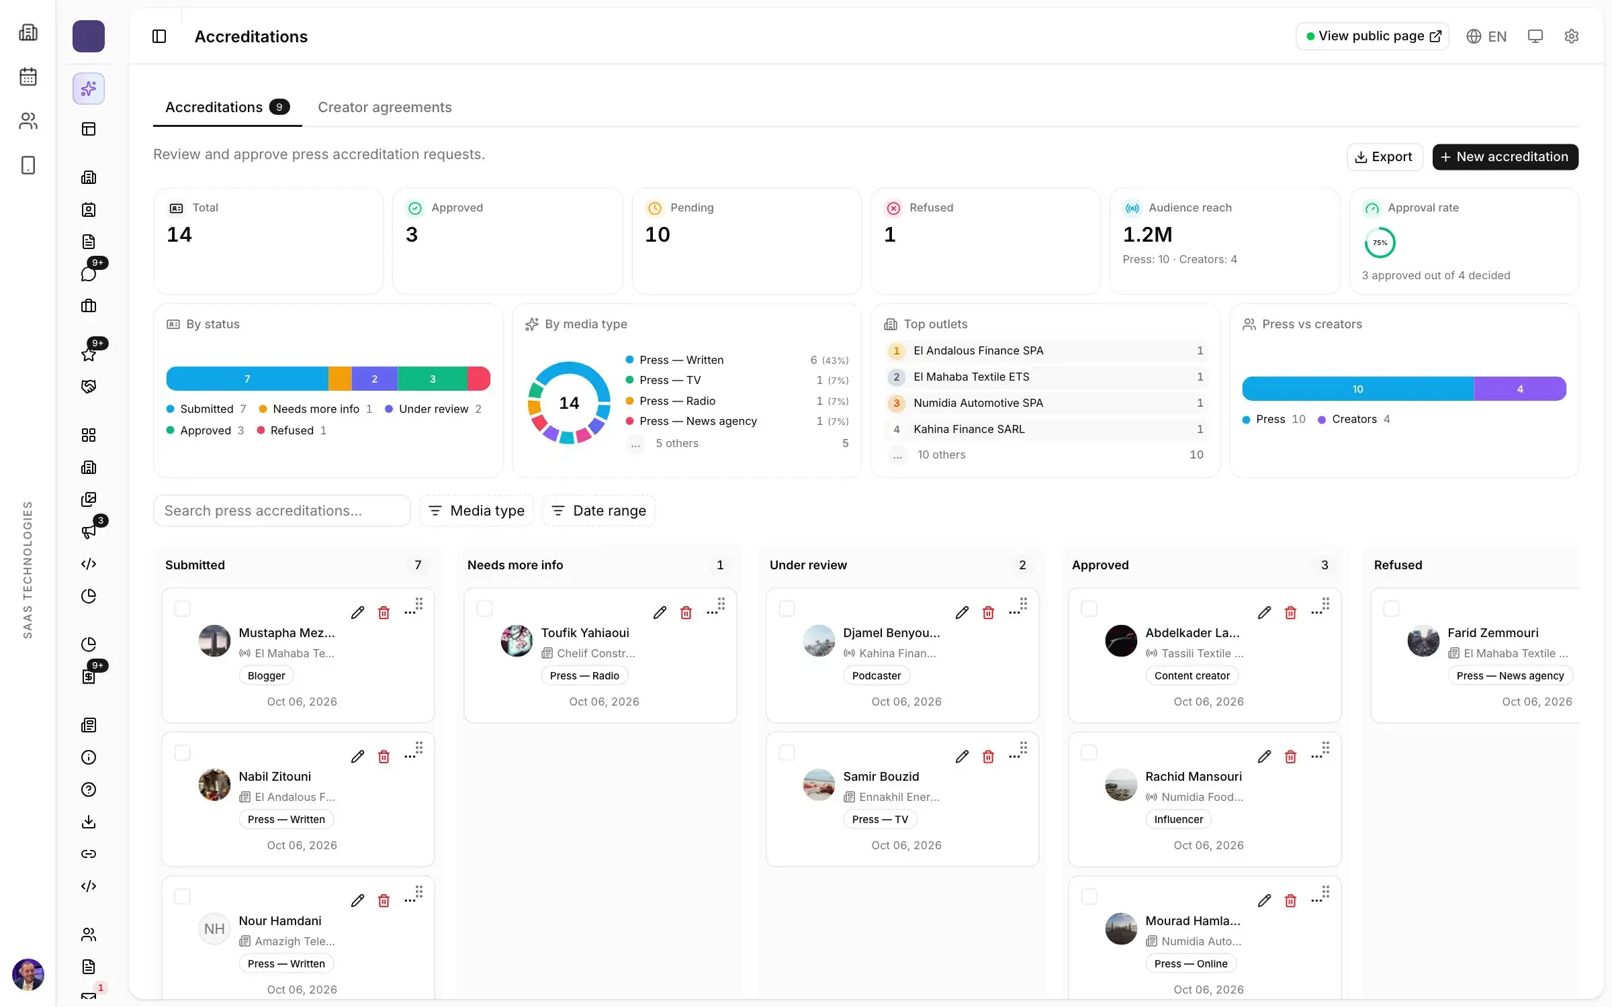Select Abdelkader La... card checkbox

coord(1089,608)
